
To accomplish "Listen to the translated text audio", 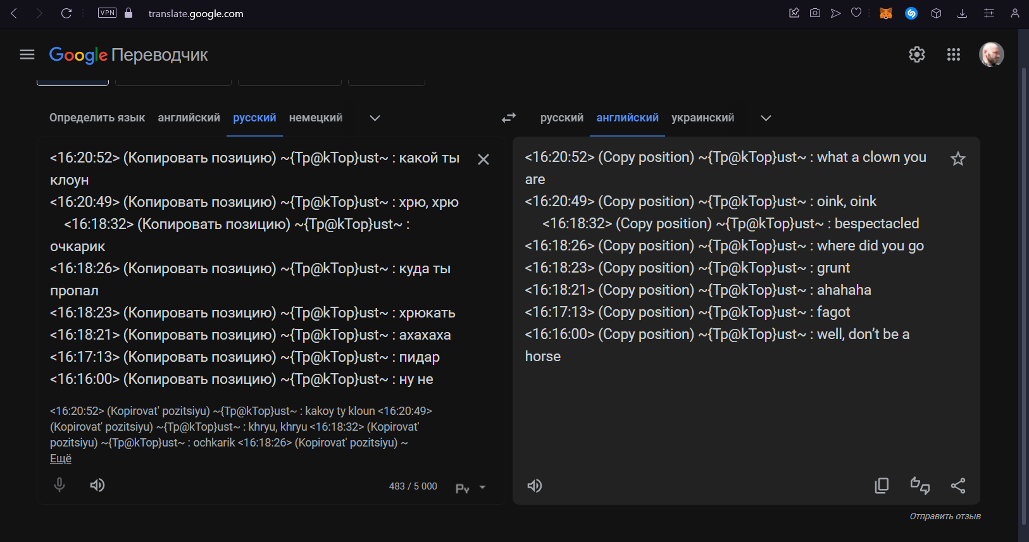I will coord(535,486).
